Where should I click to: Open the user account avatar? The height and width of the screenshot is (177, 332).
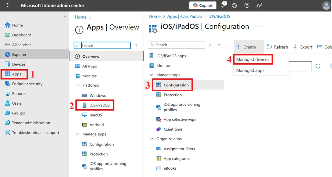point(326,5)
